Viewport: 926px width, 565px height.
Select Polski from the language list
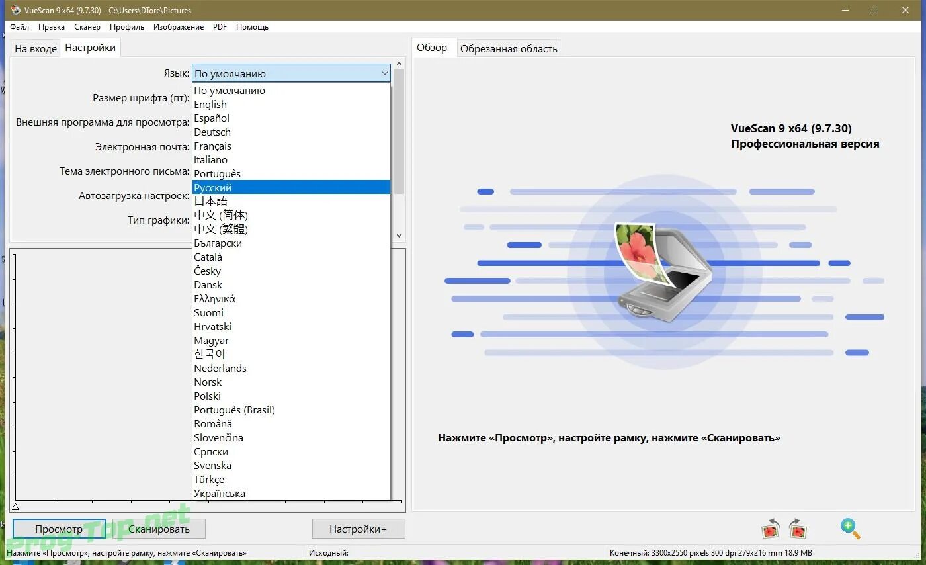pos(291,396)
